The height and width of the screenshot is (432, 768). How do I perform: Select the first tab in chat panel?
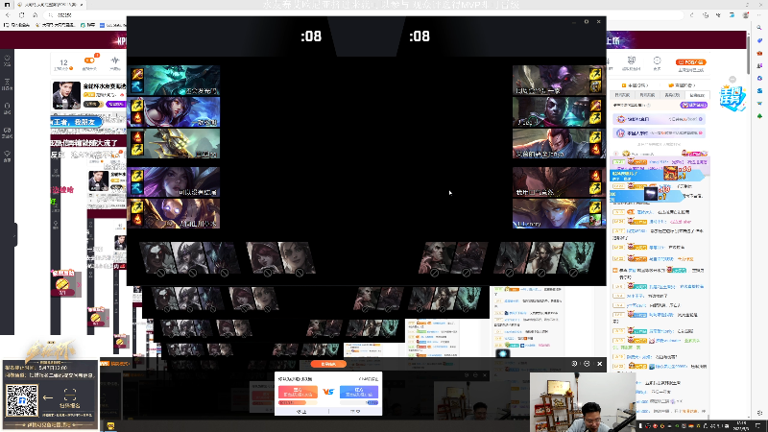coord(622,95)
